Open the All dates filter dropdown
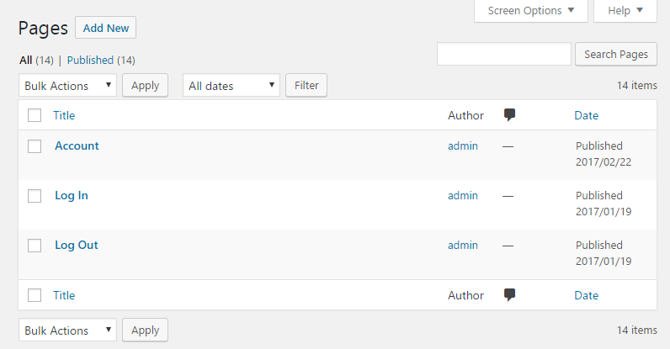 click(x=231, y=86)
